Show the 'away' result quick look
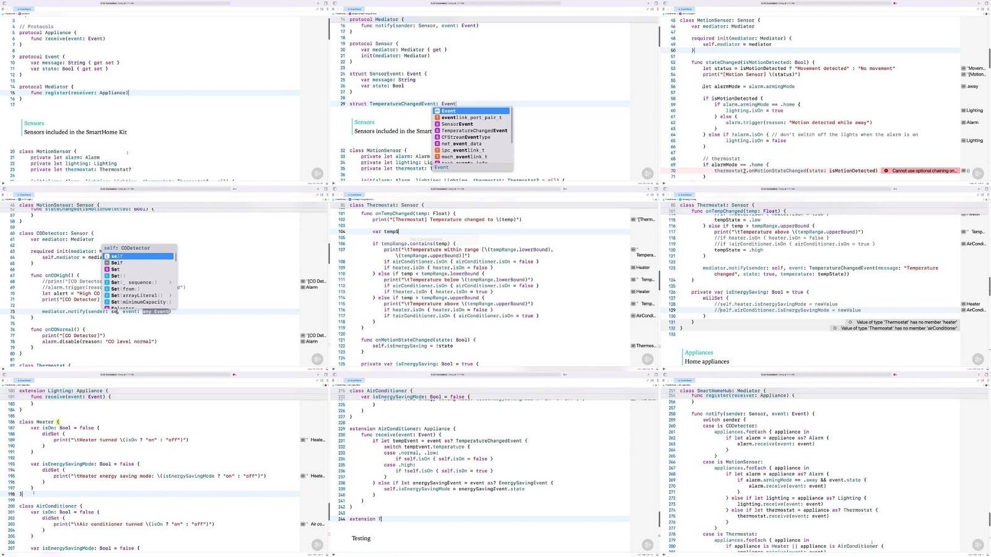This screenshot has width=991, height=557. 970,87
